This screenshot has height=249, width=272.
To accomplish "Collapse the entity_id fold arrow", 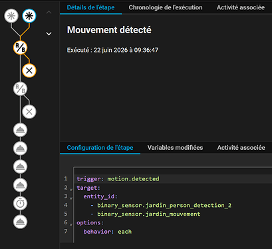I will point(71,198).
